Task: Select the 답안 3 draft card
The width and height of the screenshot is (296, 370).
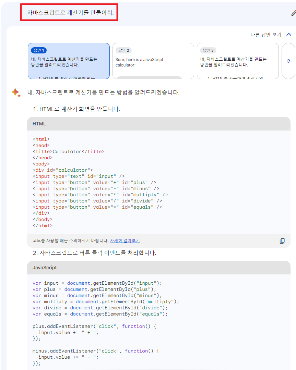Action: pos(237,60)
